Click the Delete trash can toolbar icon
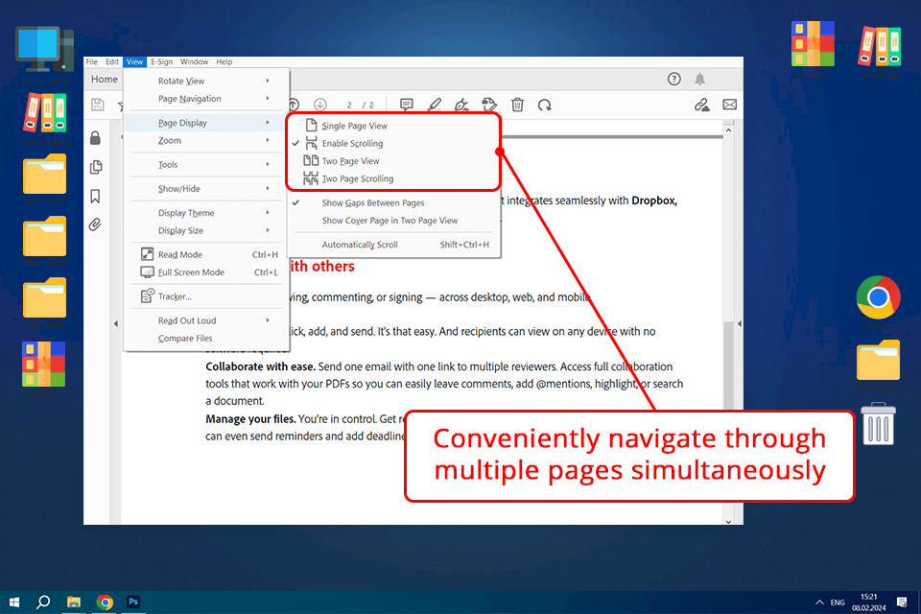The image size is (921, 614). (x=517, y=105)
